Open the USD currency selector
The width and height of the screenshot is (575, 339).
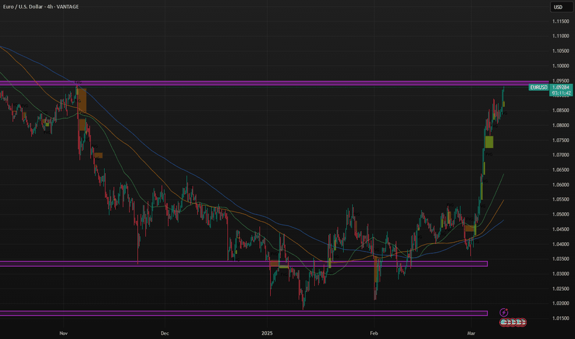561,7
